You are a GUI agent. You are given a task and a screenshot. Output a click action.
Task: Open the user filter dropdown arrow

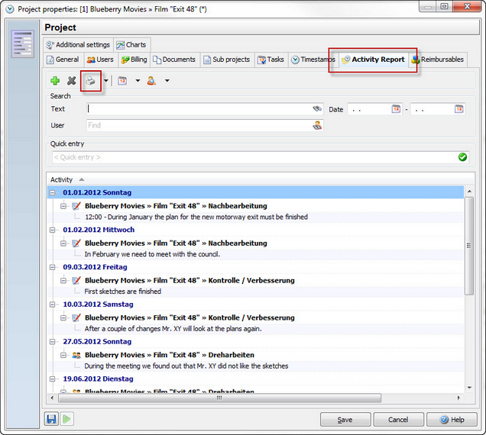tap(167, 81)
